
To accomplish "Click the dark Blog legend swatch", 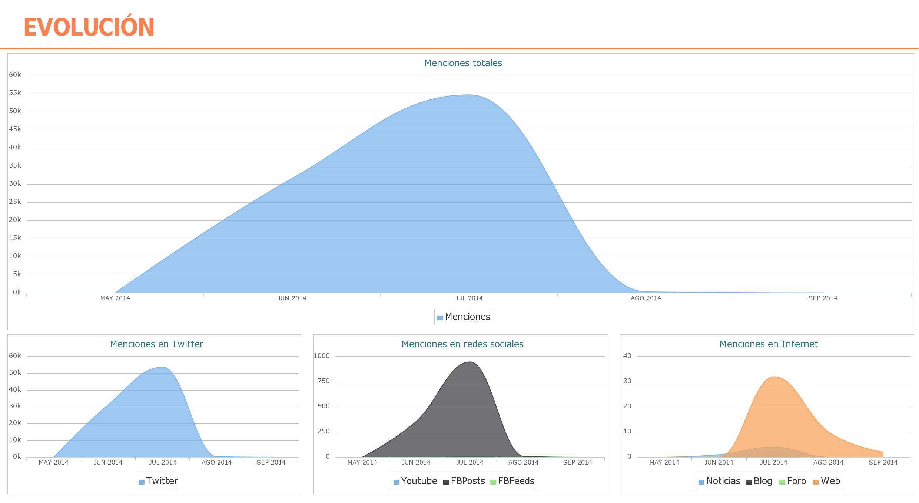I will click(x=749, y=482).
